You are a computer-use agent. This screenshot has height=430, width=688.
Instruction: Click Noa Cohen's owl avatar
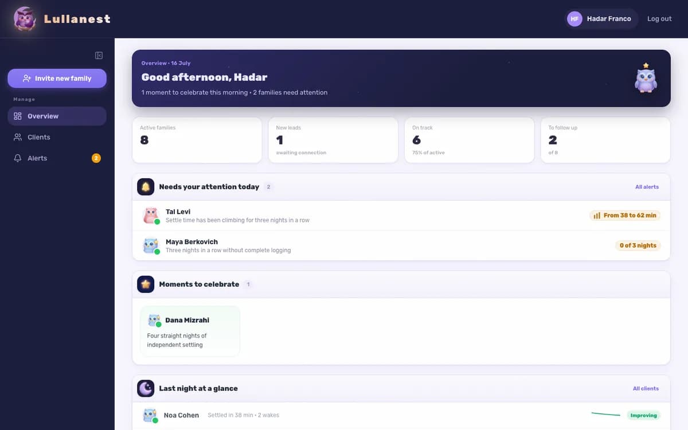coord(150,416)
